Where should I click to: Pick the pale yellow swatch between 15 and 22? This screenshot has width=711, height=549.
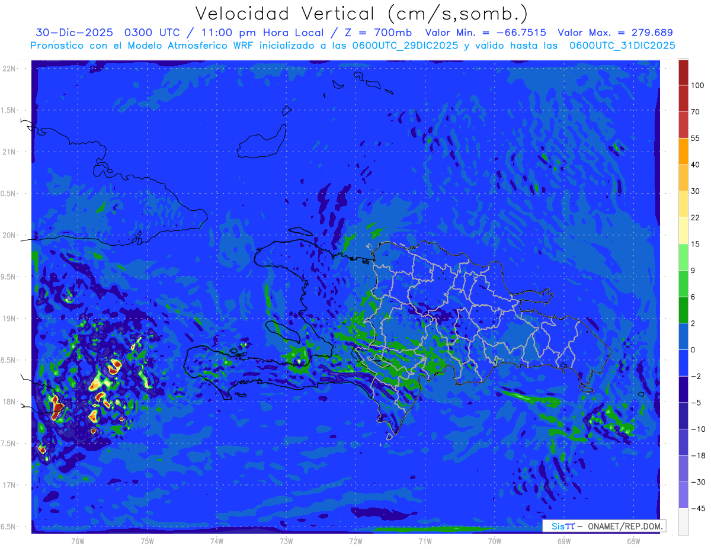tap(683, 230)
